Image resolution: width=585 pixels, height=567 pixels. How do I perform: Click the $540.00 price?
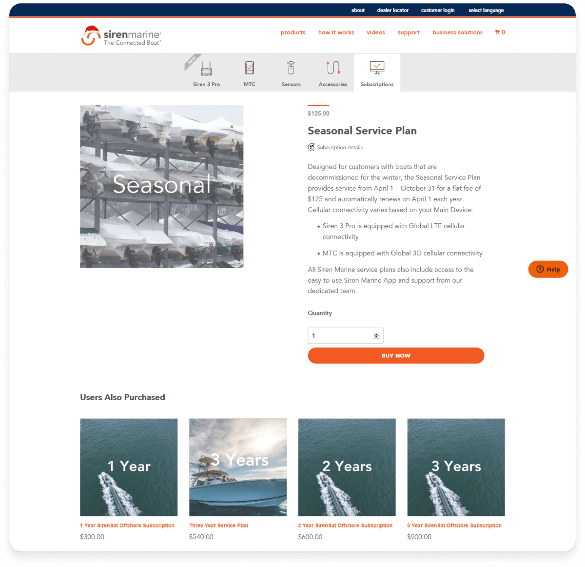tap(201, 537)
